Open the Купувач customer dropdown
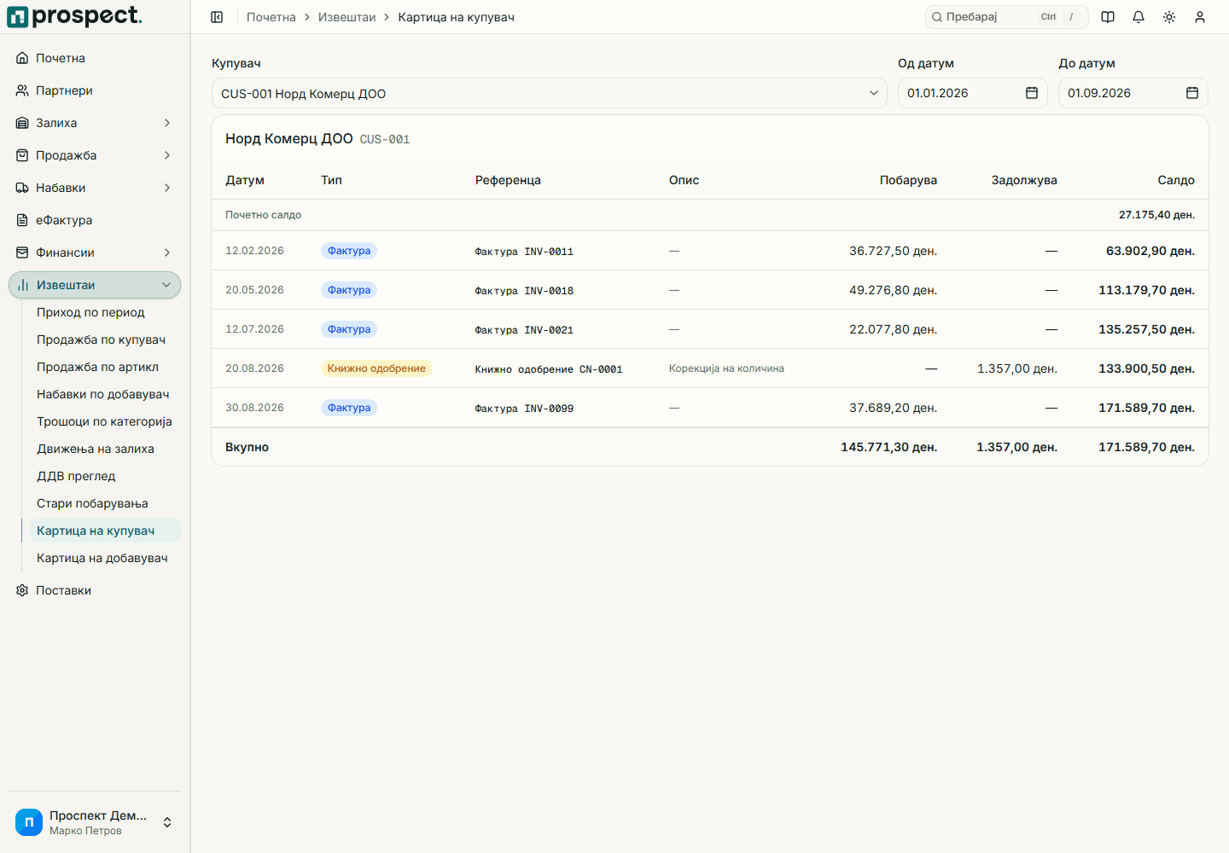The width and height of the screenshot is (1229, 853). (x=550, y=94)
